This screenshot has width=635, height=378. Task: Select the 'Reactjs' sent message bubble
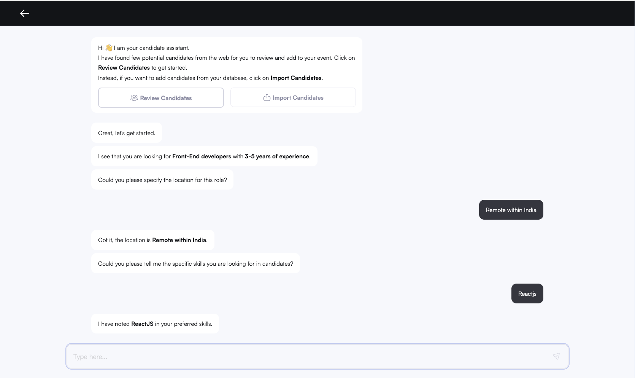(527, 293)
